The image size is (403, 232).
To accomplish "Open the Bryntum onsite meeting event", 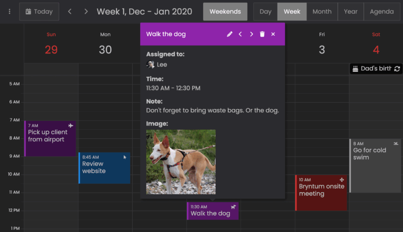I will coord(321,193).
